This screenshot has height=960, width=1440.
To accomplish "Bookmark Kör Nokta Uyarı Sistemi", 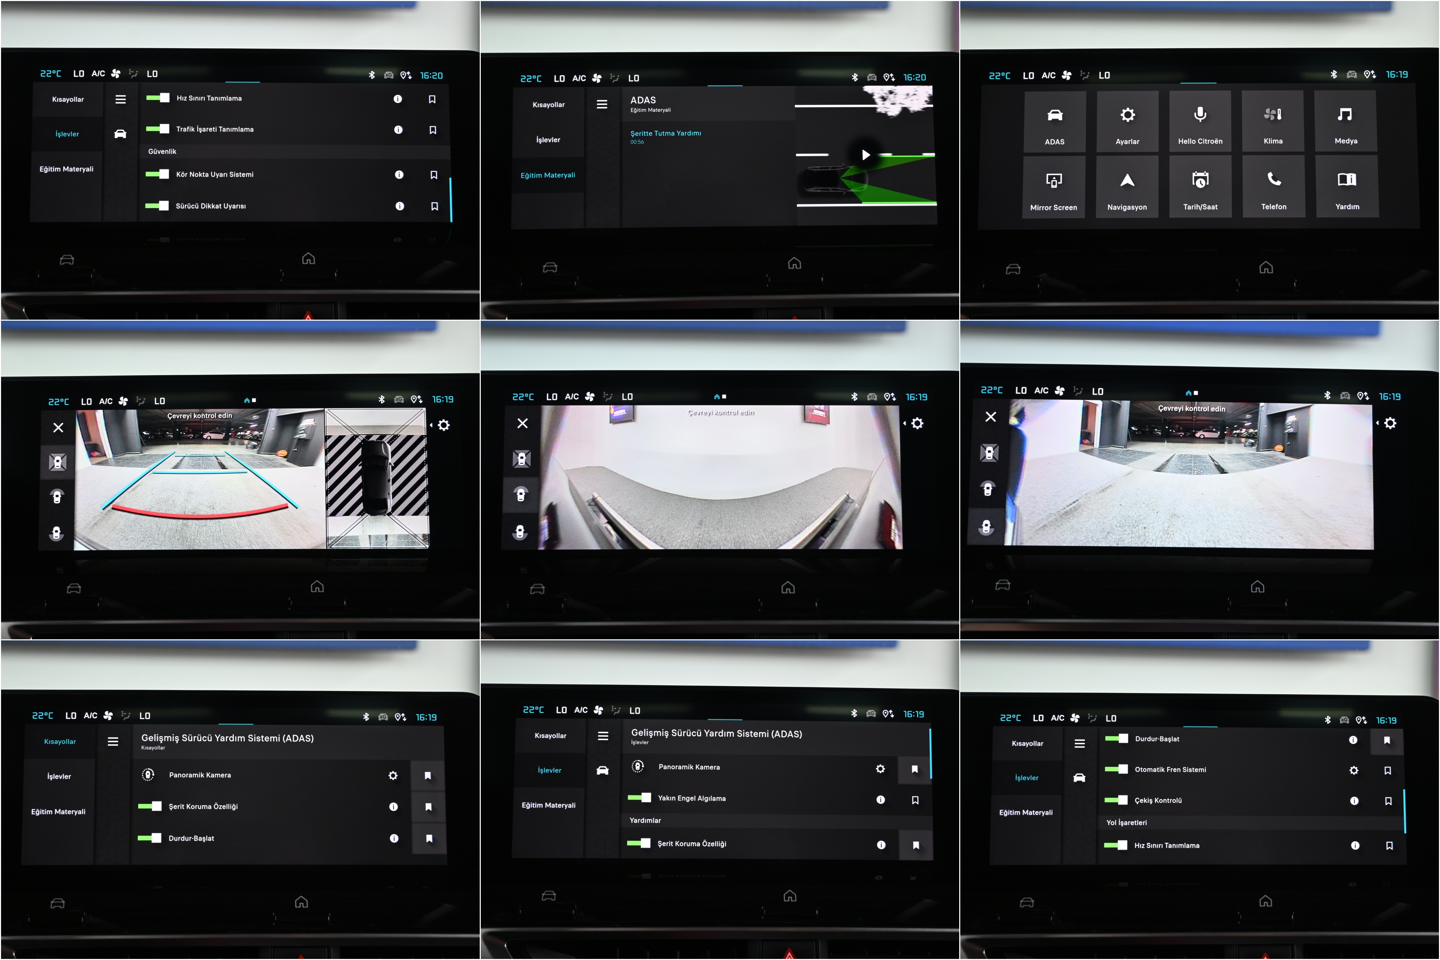I will pos(434,175).
